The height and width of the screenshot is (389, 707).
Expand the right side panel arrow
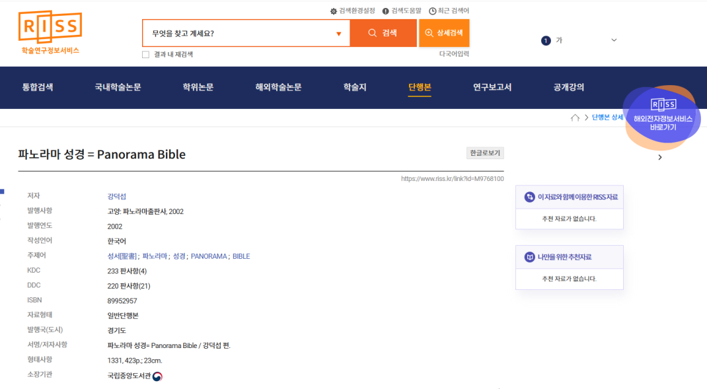coord(659,157)
